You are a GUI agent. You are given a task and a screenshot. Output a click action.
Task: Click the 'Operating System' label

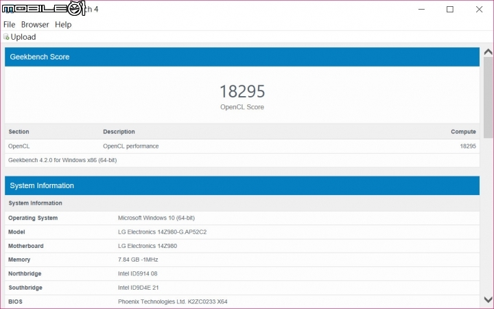point(33,218)
